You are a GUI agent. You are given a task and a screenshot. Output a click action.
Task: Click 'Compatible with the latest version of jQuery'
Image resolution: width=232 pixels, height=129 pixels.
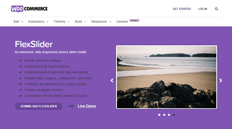(x=56, y=96)
